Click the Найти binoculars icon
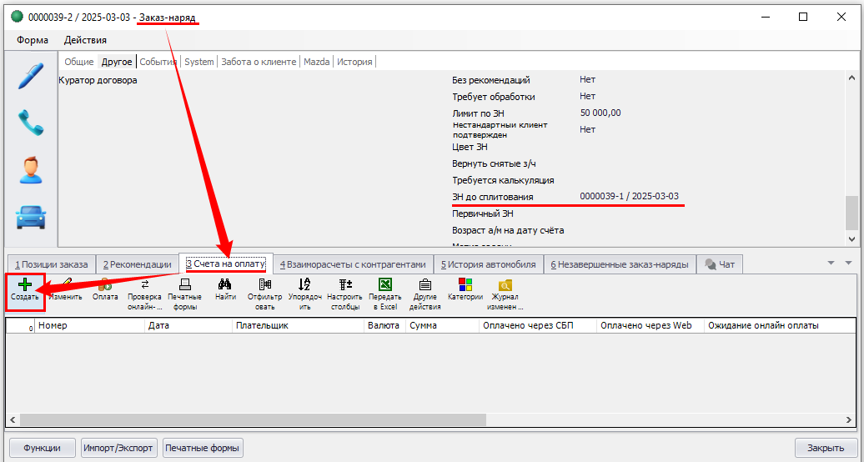Image resolution: width=864 pixels, height=462 pixels. 225,285
